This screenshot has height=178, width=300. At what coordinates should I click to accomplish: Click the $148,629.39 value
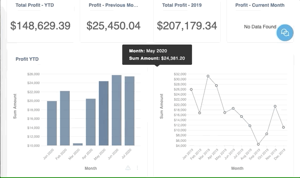[40, 26]
